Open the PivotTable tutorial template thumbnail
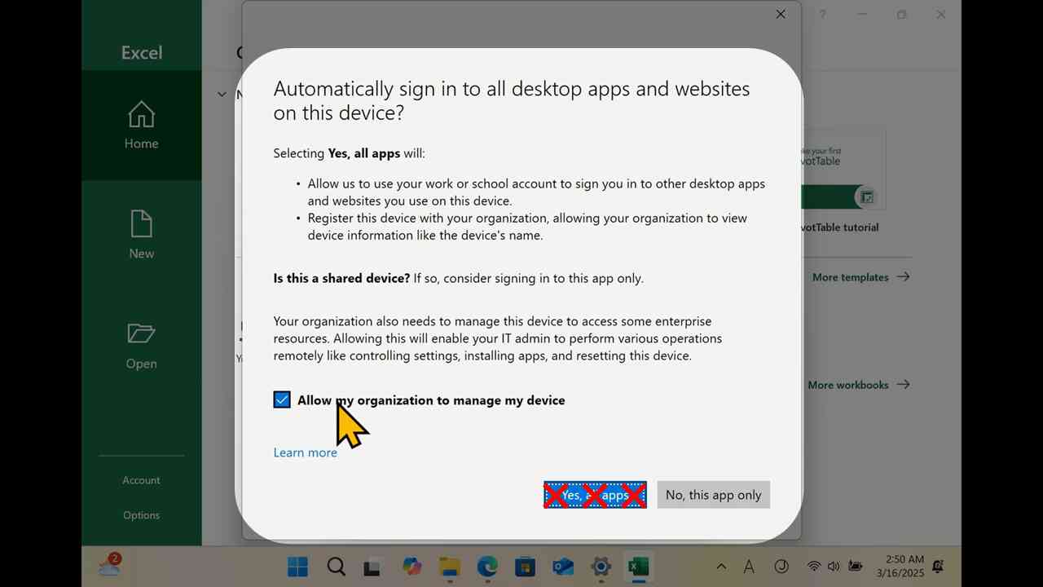This screenshot has height=587, width=1043. pos(843,170)
